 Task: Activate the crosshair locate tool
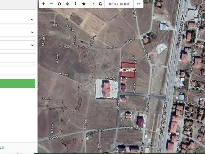pyautogui.click(x=67, y=4)
